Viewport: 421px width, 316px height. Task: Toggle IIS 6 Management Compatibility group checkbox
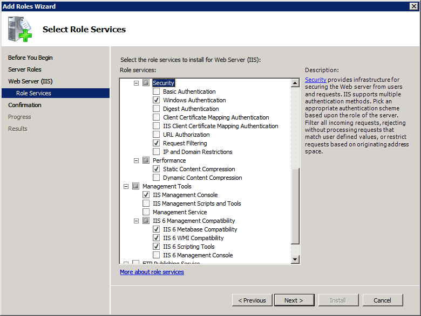[146, 221]
